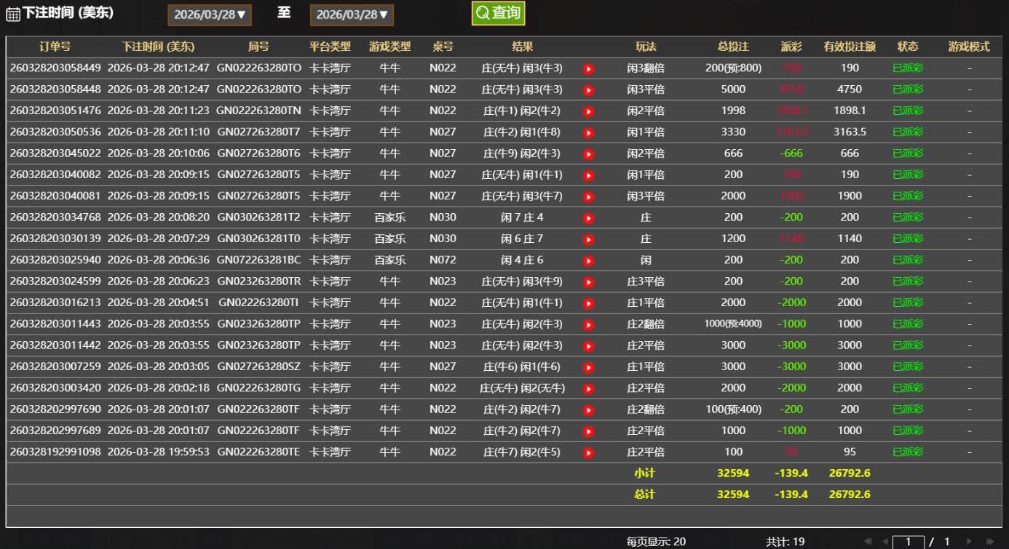The image size is (1009, 549).
Task: Play video replay for order 260328203045022
Action: click(588, 153)
